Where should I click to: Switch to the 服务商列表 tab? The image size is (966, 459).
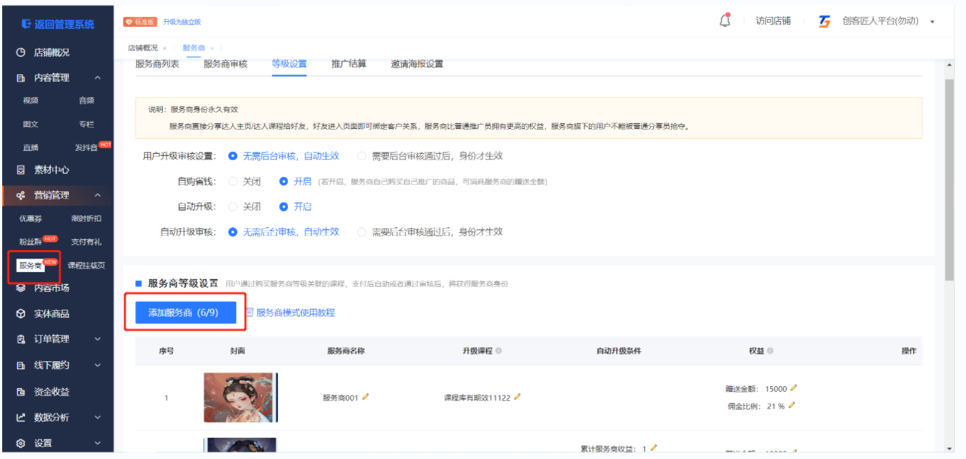click(157, 64)
